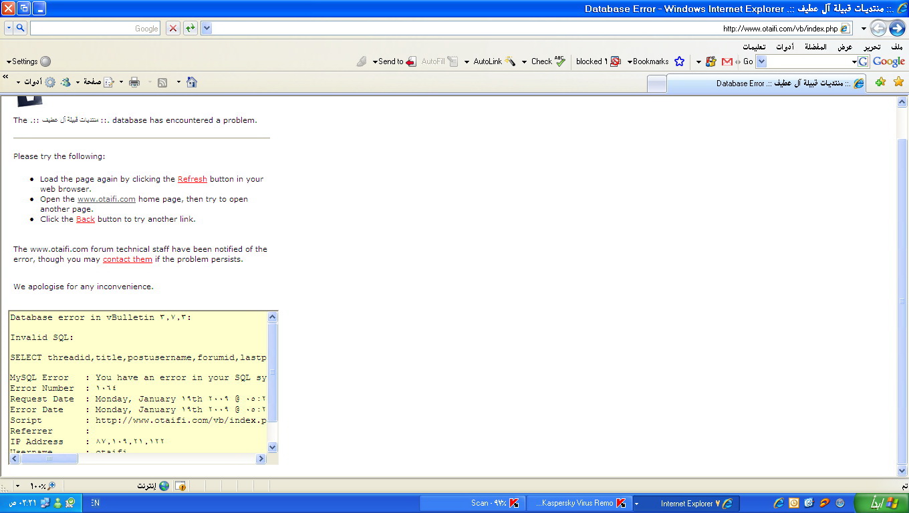Screen dimensions: 909x513
Task: Expand the Google Toolbar Settings menu
Action: pyautogui.click(x=28, y=61)
